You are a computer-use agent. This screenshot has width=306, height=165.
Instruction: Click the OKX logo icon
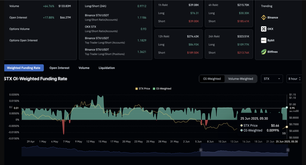(x=264, y=29)
